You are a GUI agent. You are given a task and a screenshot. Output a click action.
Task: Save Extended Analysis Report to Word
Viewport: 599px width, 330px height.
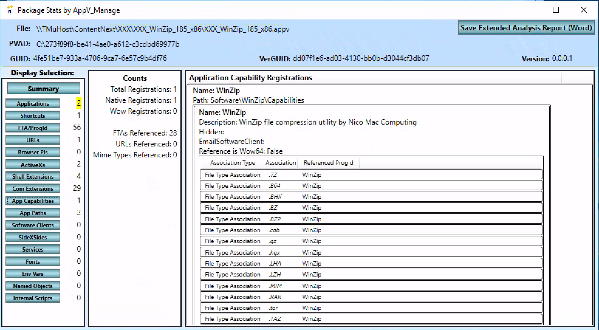526,28
